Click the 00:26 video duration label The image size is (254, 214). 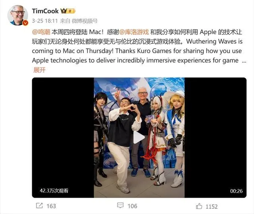pos(237,191)
